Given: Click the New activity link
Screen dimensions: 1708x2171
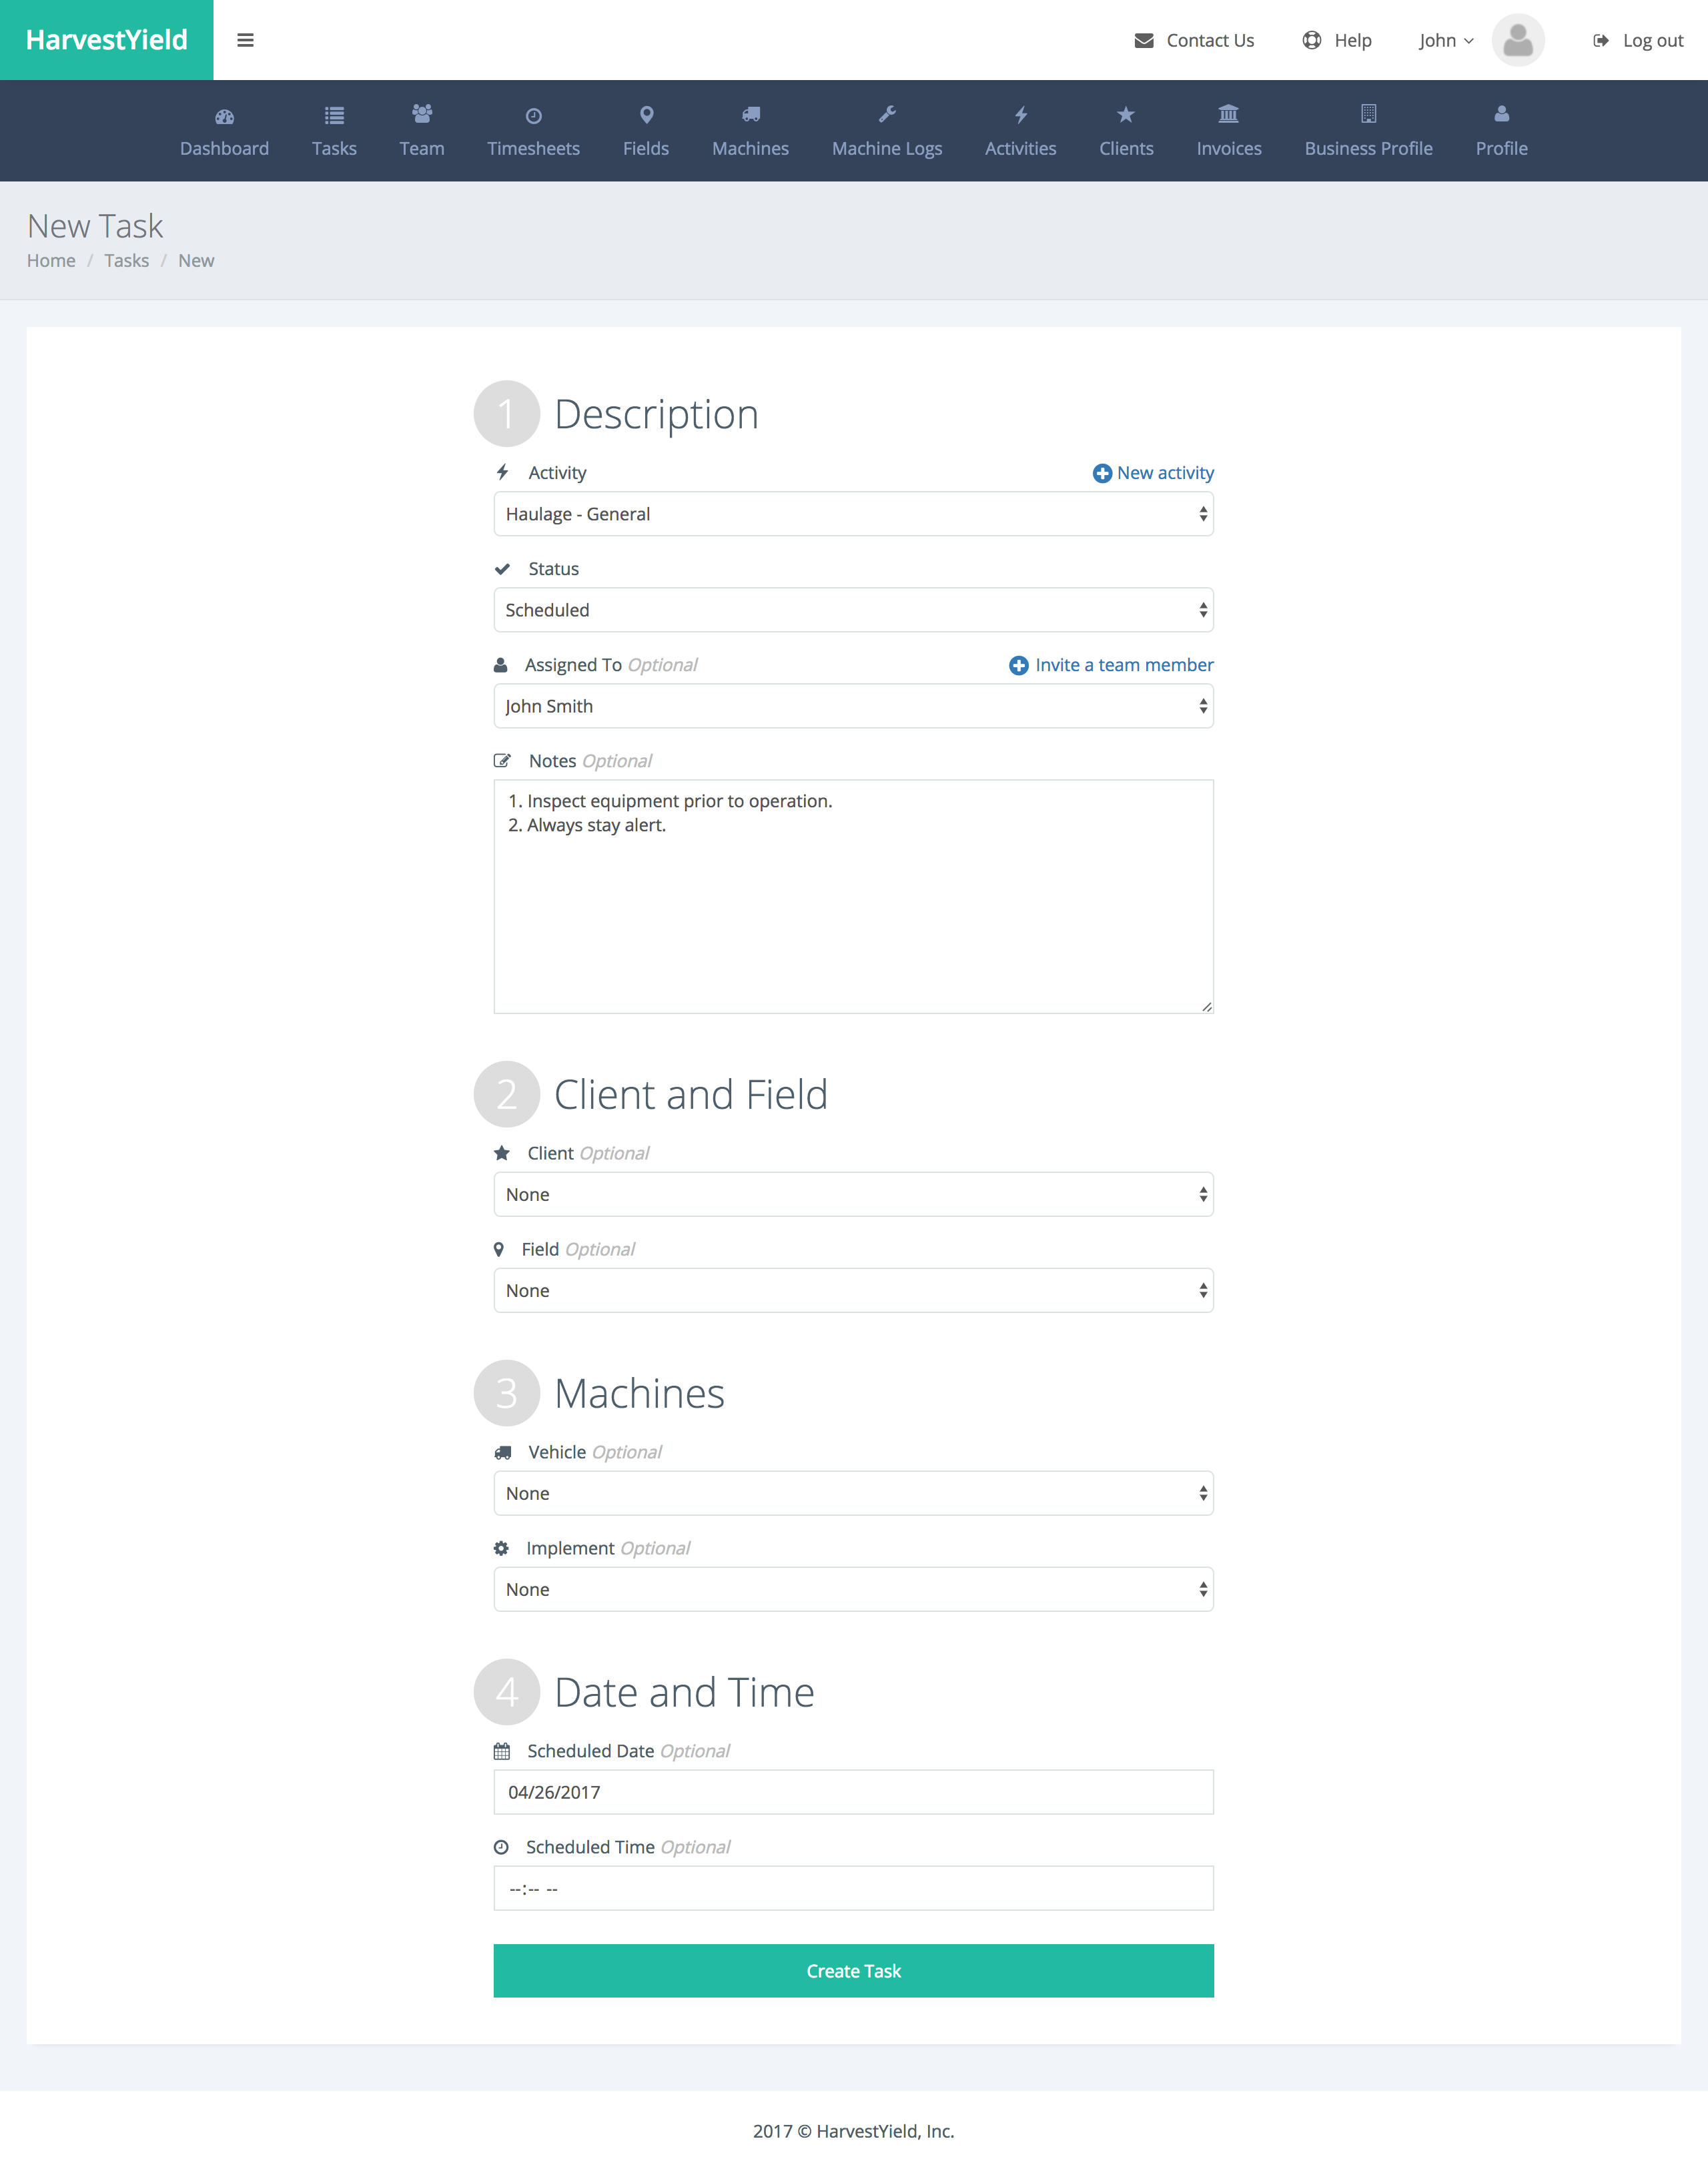Looking at the screenshot, I should [x=1153, y=473].
